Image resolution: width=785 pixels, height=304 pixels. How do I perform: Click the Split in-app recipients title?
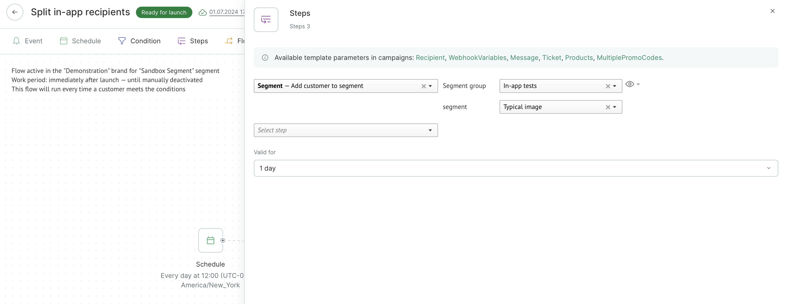(x=80, y=12)
